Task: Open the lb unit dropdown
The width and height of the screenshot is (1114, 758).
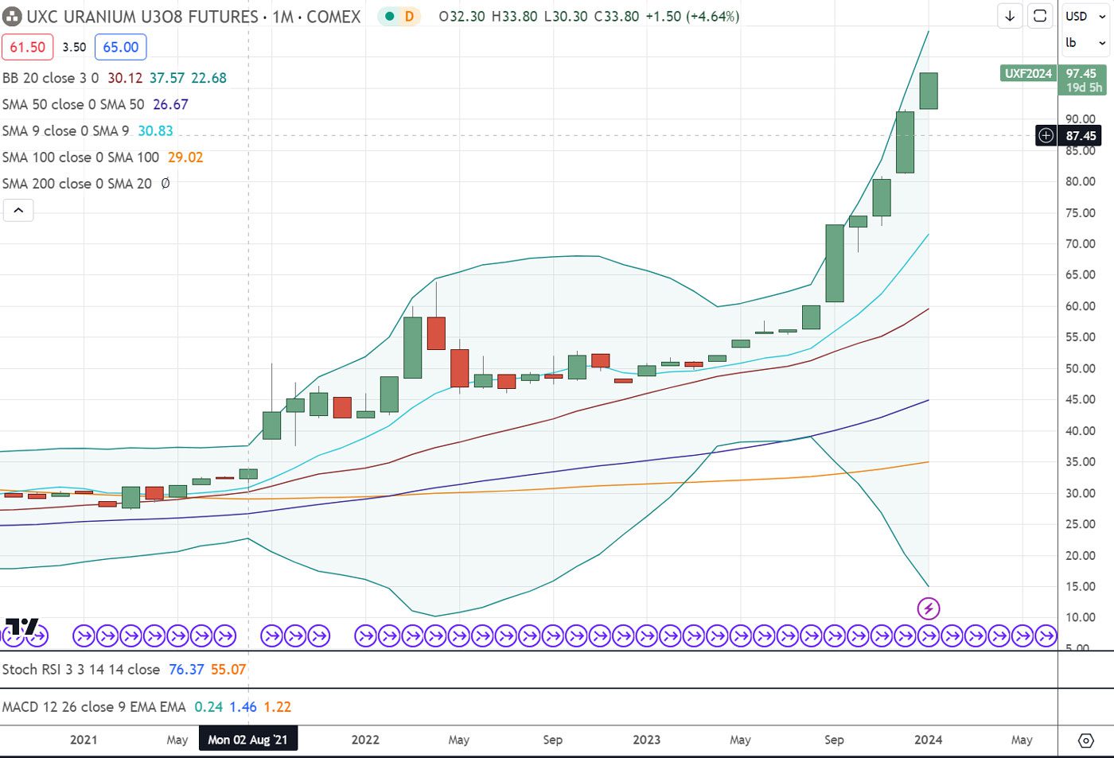Action: [1085, 43]
